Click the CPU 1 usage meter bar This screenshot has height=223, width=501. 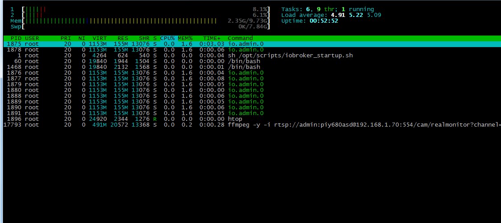click(146, 9)
